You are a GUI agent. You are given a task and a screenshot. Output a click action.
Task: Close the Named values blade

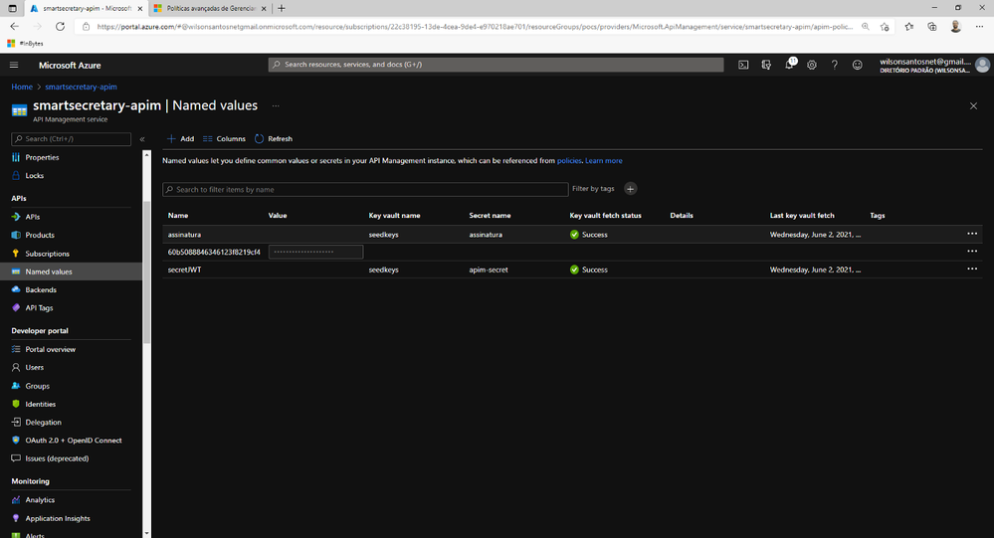pos(973,105)
